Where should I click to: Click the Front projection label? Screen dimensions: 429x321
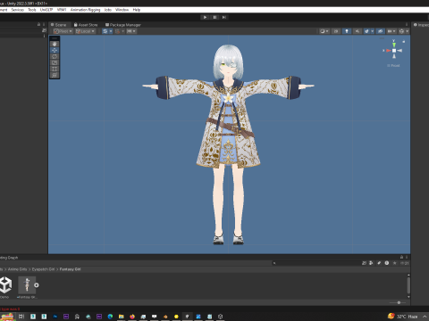coord(395,66)
